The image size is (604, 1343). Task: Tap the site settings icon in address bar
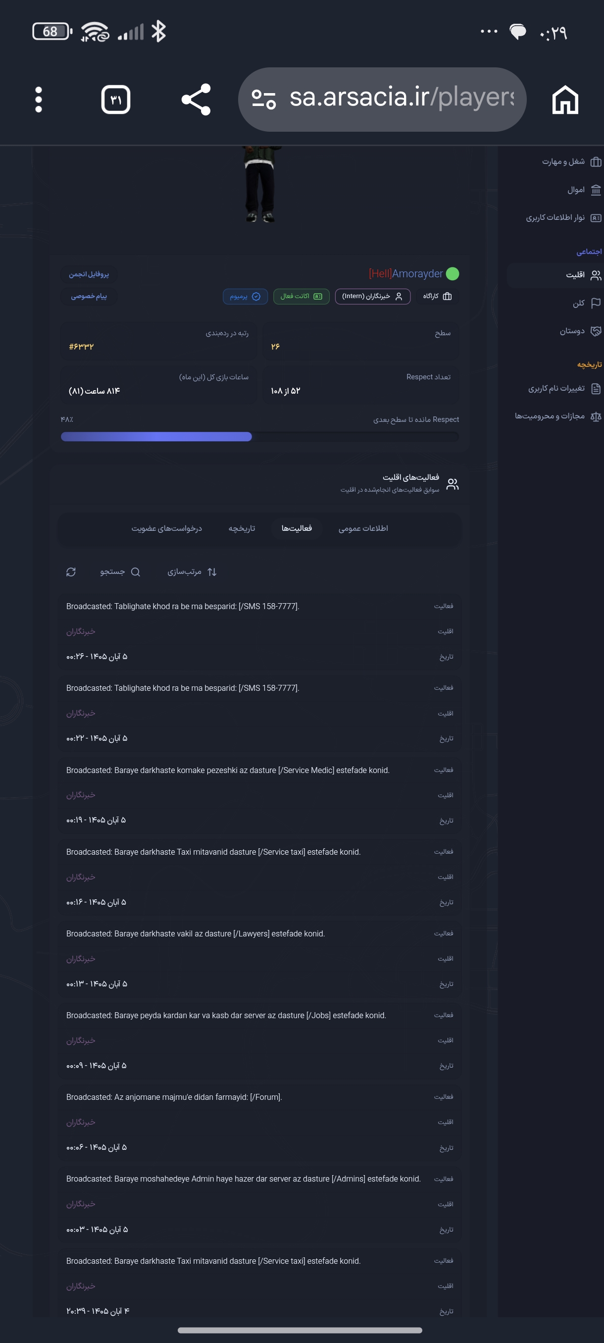click(x=263, y=99)
